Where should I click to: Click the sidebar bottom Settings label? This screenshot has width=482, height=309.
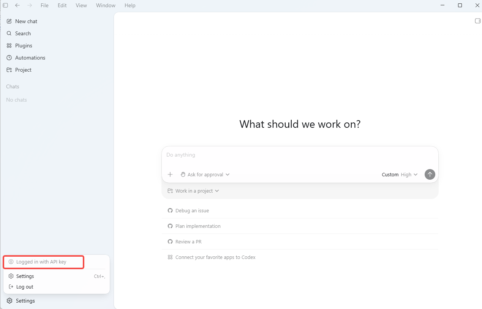25,301
